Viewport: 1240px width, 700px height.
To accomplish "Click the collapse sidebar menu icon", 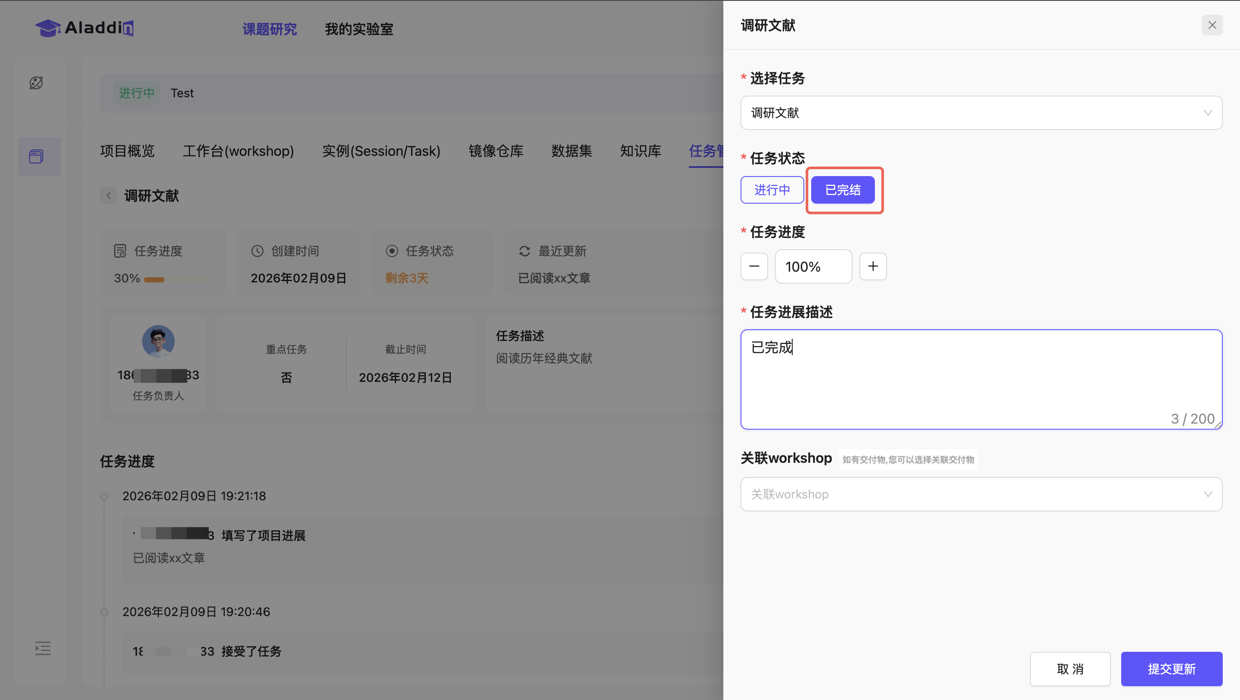I will coord(43,648).
